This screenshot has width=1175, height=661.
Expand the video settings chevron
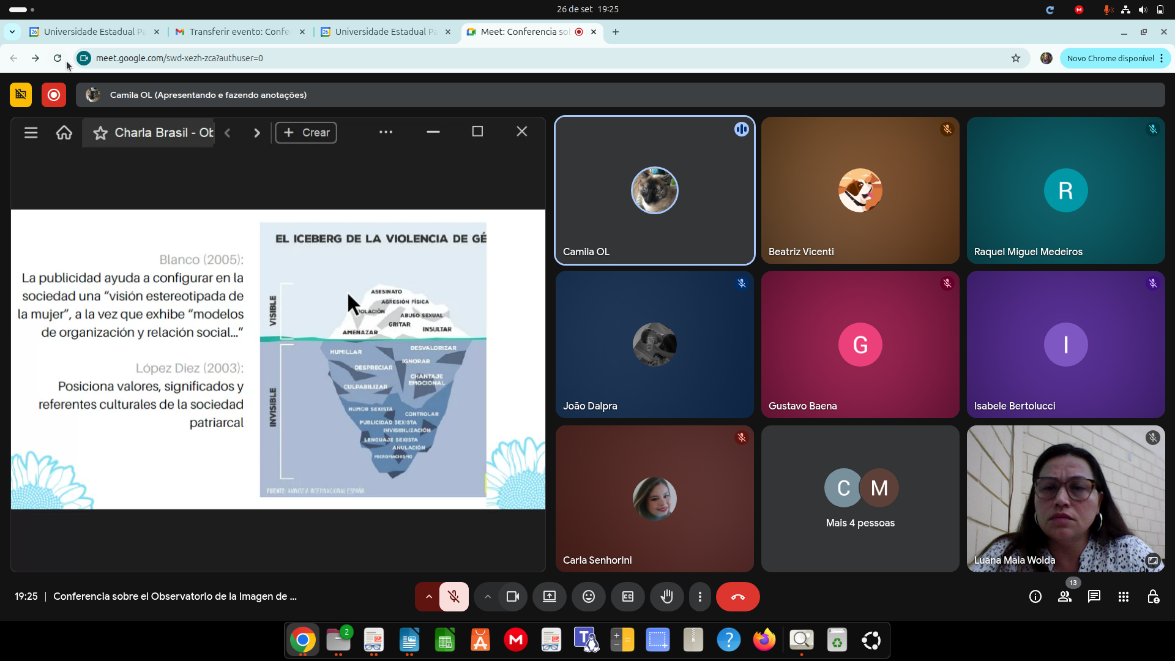487,597
